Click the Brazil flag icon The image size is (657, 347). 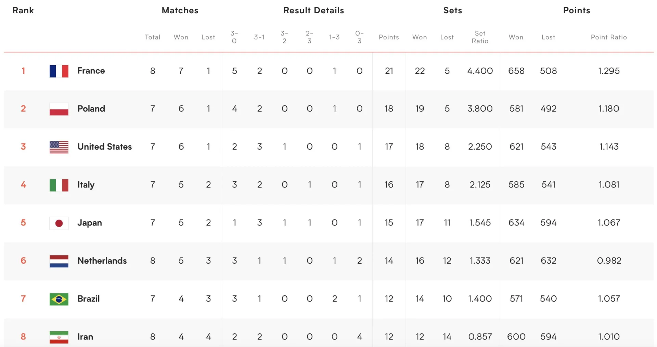[59, 299]
